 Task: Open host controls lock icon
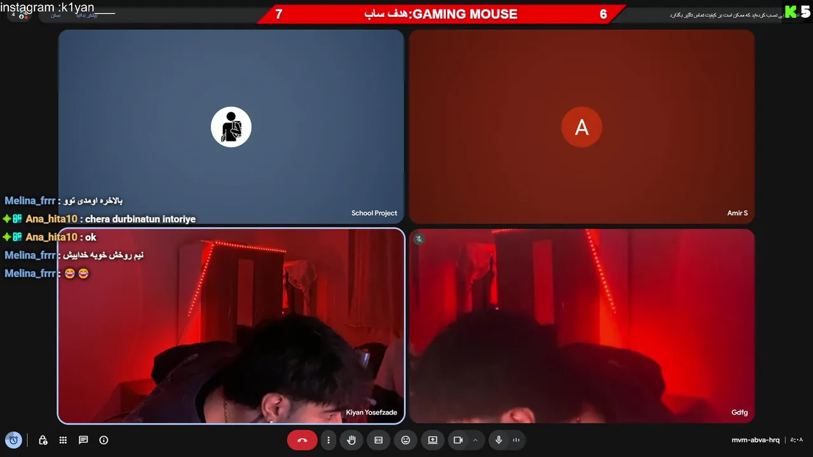43,440
